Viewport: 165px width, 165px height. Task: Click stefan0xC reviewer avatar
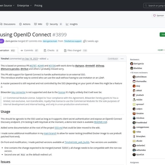point(134,145)
